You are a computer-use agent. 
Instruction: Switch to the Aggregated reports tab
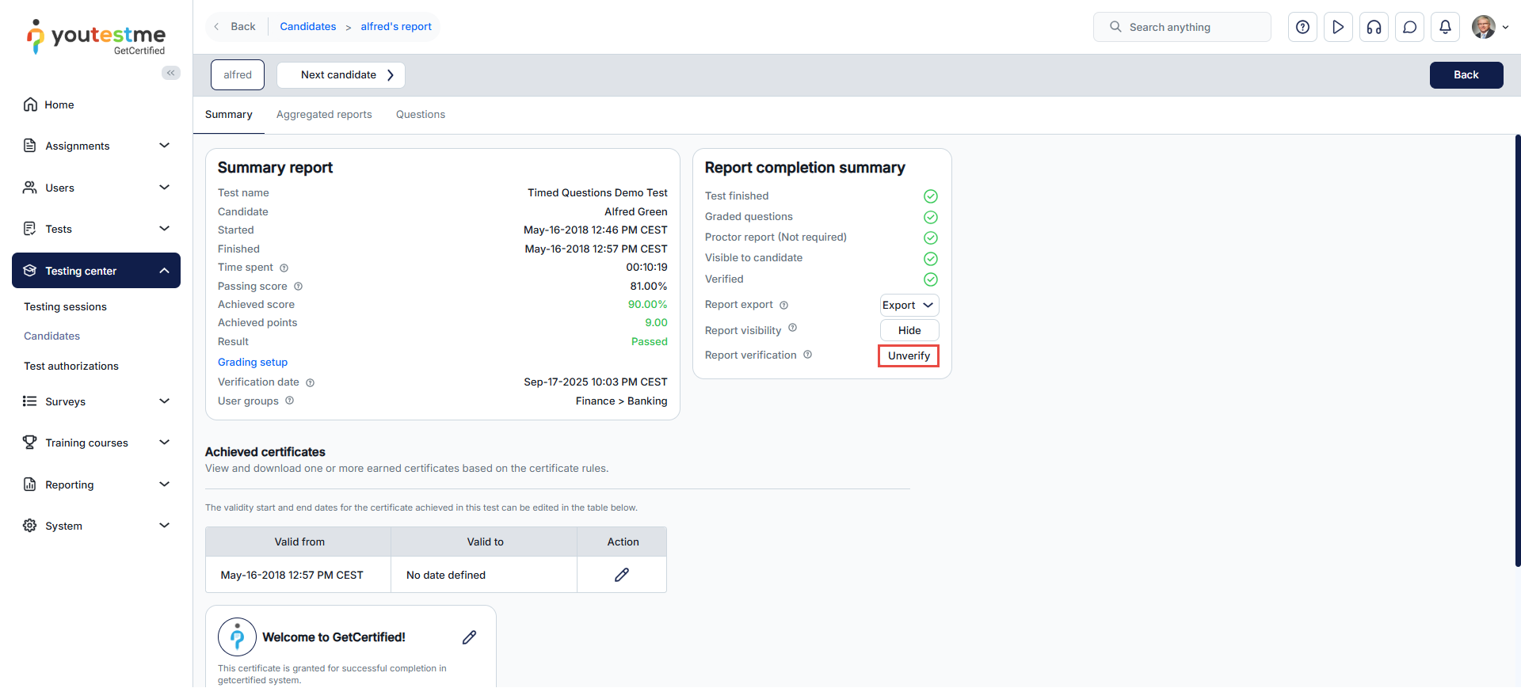(324, 115)
